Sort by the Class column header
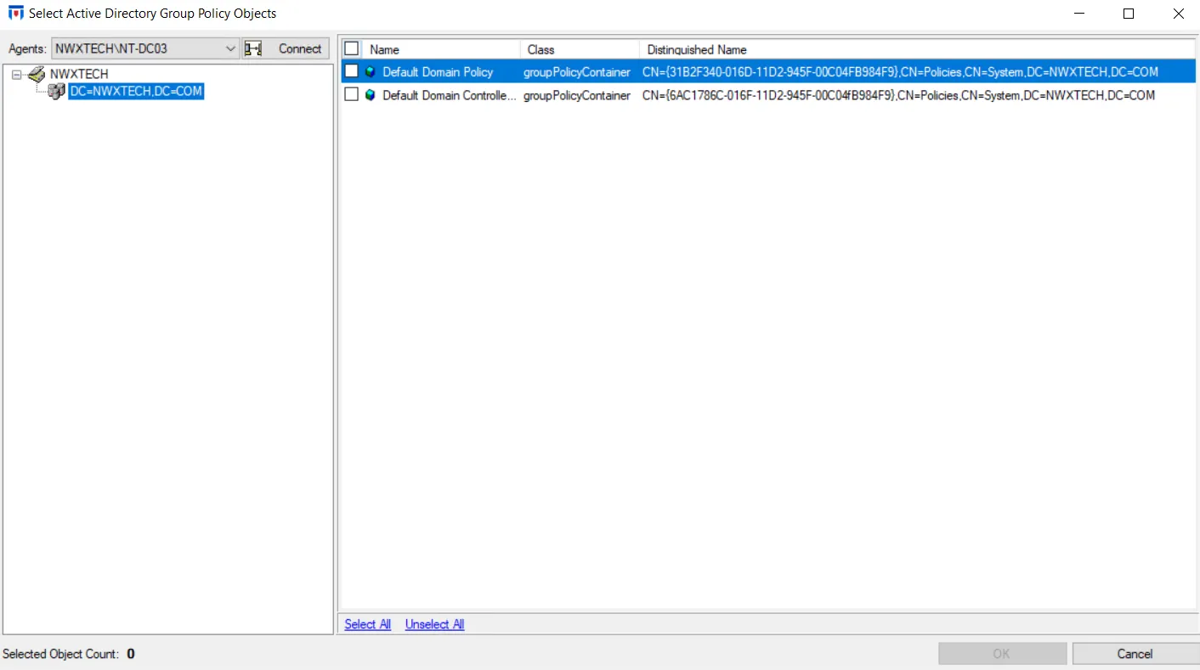The image size is (1200, 670). (x=580, y=49)
